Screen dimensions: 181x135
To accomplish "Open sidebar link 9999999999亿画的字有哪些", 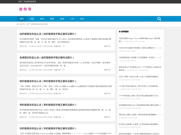I will tap(137, 48).
